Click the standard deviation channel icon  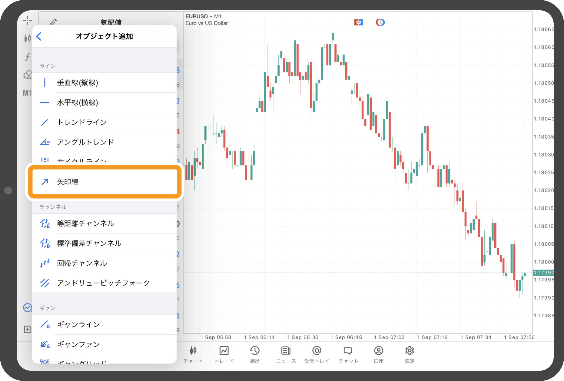click(x=45, y=243)
